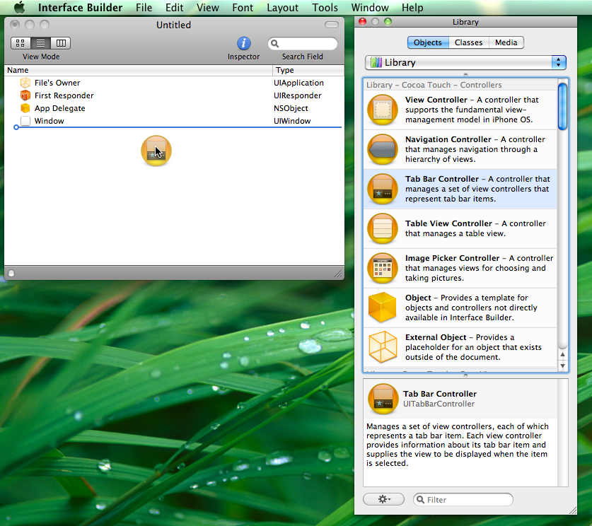The width and height of the screenshot is (592, 526).
Task: Select the Classes tab in Library
Action: pos(468,42)
